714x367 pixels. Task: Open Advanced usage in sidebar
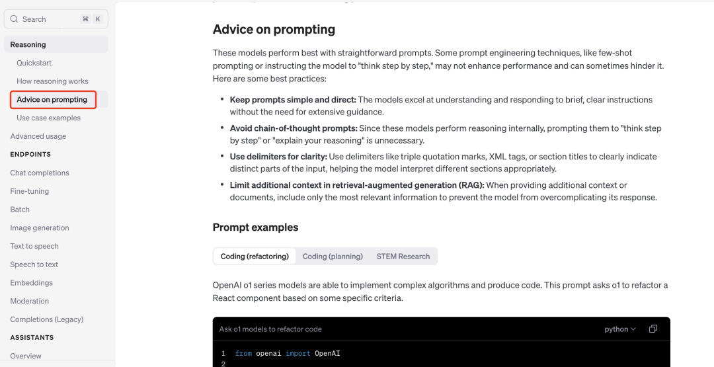38,136
